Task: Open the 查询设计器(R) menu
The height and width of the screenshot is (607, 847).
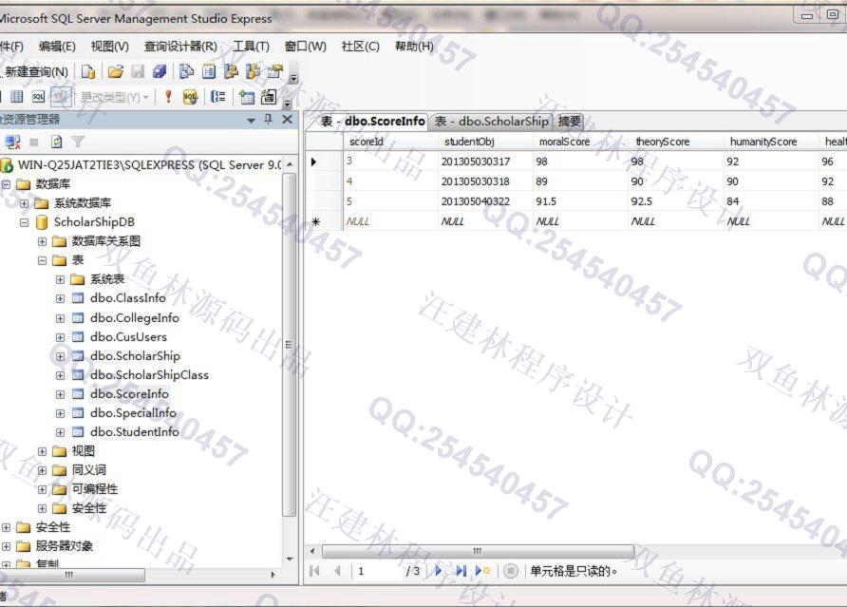Action: pos(180,47)
